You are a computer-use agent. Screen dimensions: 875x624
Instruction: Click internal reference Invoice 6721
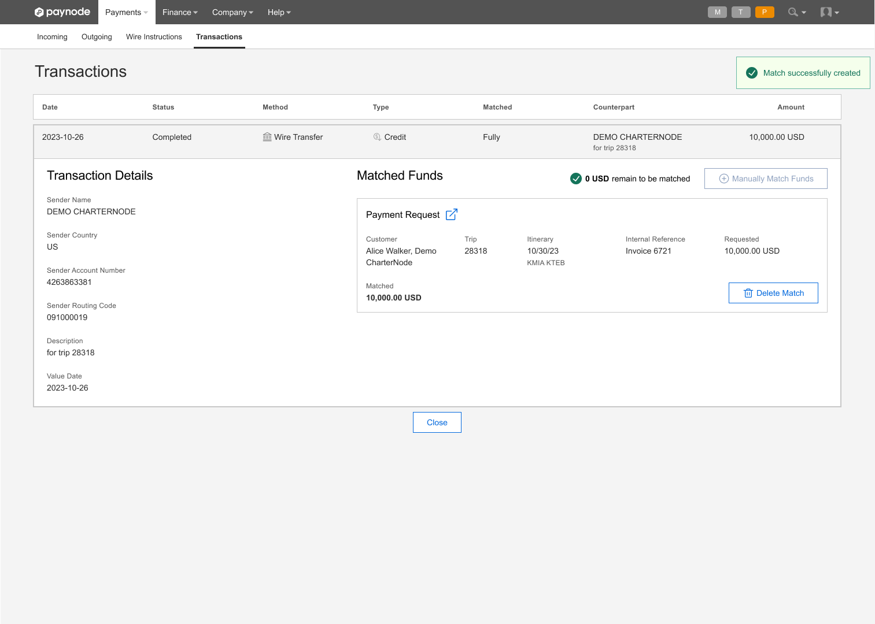point(648,251)
